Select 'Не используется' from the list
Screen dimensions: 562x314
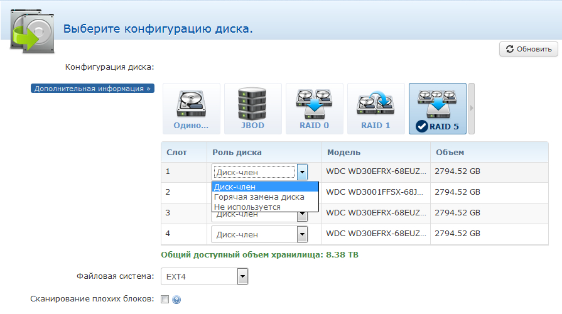(x=265, y=207)
